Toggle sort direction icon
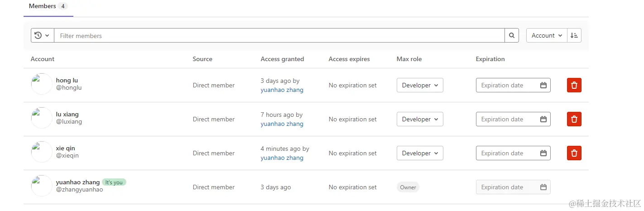Viewport: 644px width, 211px height. [x=574, y=35]
